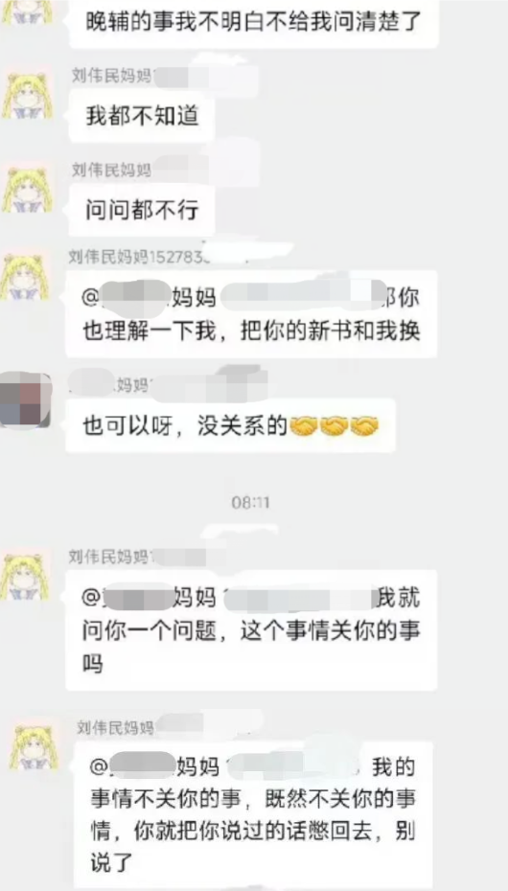Screen dimensions: 508x891
Task: Tap the avatar beside "这个事情关你的事吗" message
Action: 25,577
